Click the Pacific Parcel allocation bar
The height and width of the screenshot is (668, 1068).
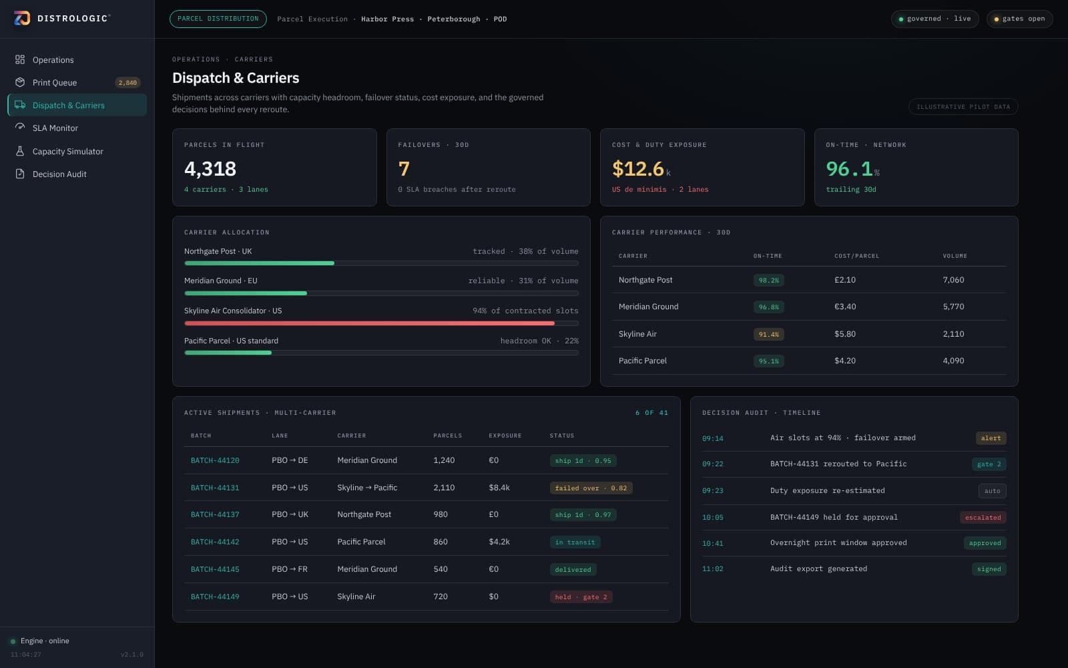(381, 353)
